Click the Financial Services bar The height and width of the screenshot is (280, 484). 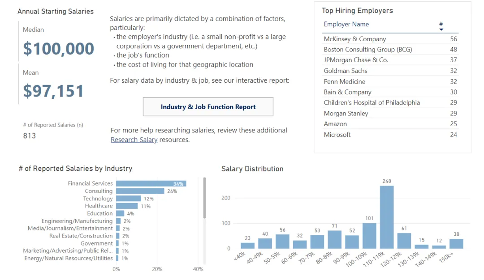point(151,183)
